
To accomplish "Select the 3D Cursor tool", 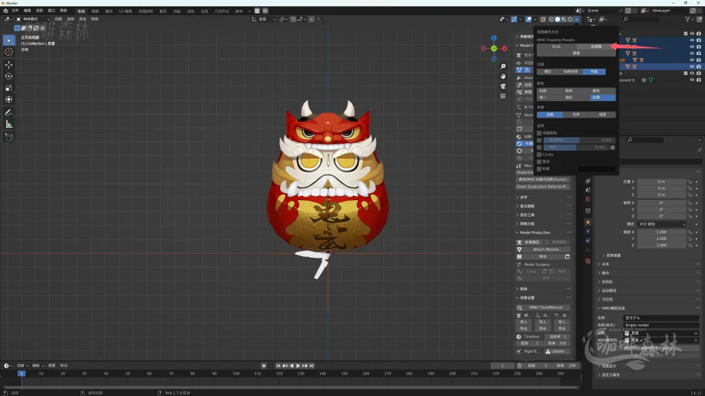I will tap(9, 52).
